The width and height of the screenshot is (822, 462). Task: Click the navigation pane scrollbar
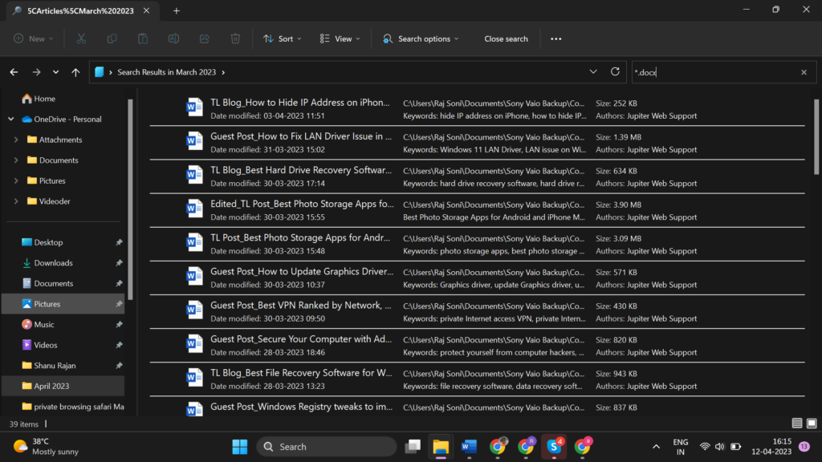(130, 199)
